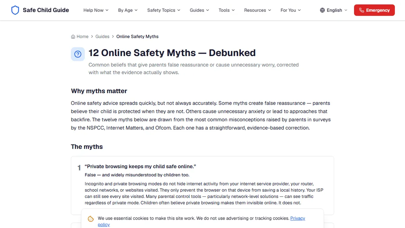Open the Help Now dropdown menu
Image resolution: width=405 pixels, height=228 pixels.
click(96, 10)
